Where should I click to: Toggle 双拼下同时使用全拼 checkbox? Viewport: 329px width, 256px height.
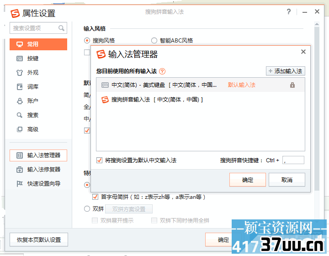pyautogui.click(x=154, y=220)
